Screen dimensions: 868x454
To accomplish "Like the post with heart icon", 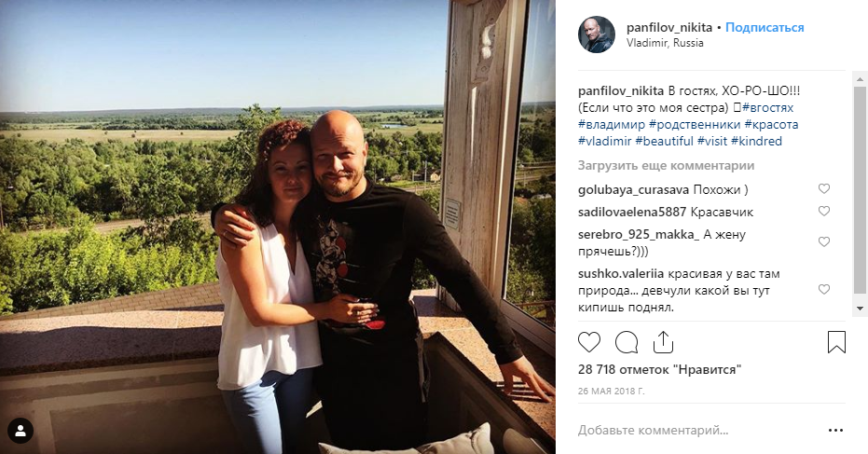I will coord(589,342).
